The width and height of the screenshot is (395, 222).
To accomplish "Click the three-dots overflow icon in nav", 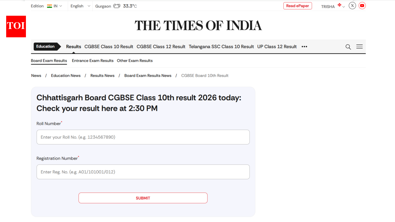I will coord(304,47).
